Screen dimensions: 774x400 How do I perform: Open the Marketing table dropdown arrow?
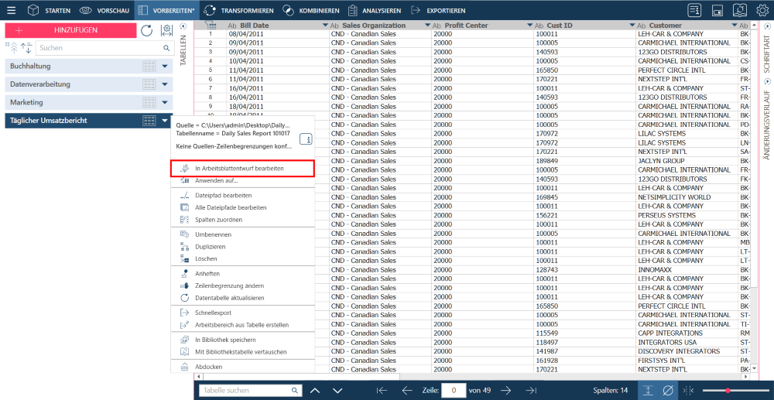[166, 102]
